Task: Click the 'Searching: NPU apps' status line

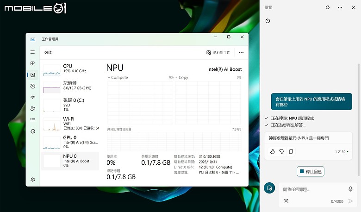Action: click(x=293, y=118)
